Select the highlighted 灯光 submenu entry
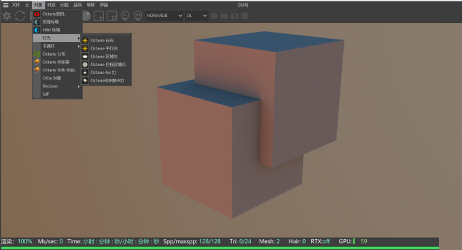 57,38
